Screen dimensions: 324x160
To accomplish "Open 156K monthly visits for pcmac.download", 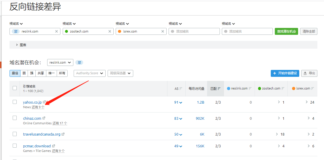I will (x=200, y=146).
